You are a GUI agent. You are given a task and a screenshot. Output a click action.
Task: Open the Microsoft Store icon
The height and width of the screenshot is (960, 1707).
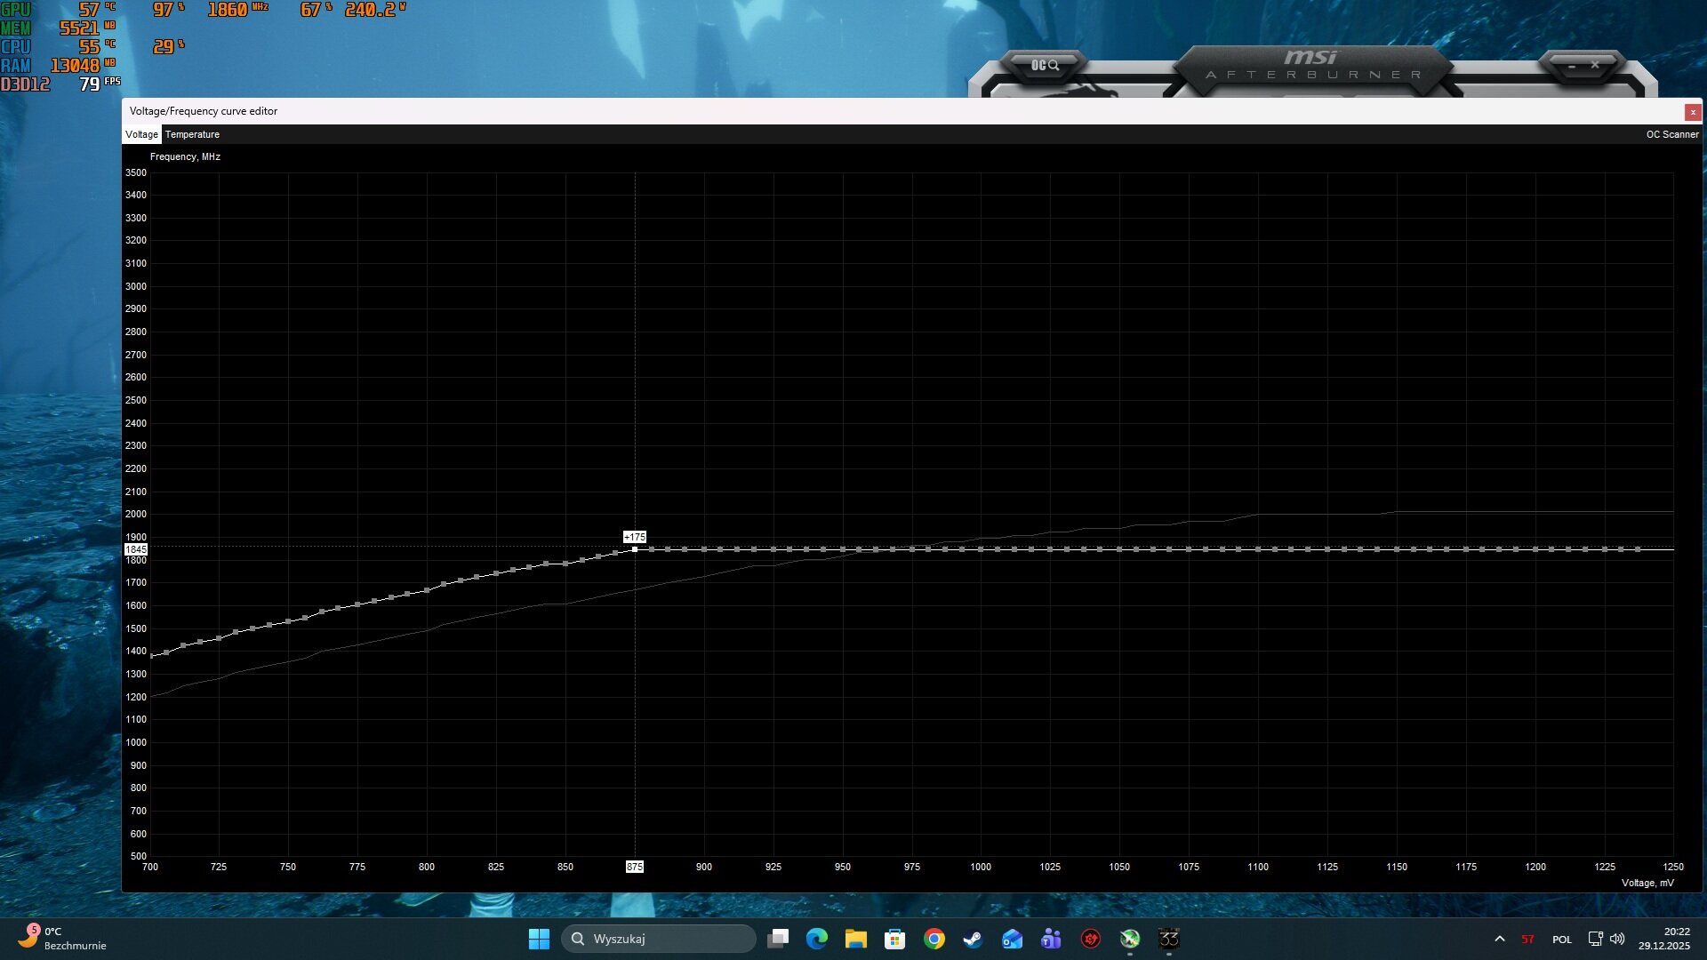point(894,938)
